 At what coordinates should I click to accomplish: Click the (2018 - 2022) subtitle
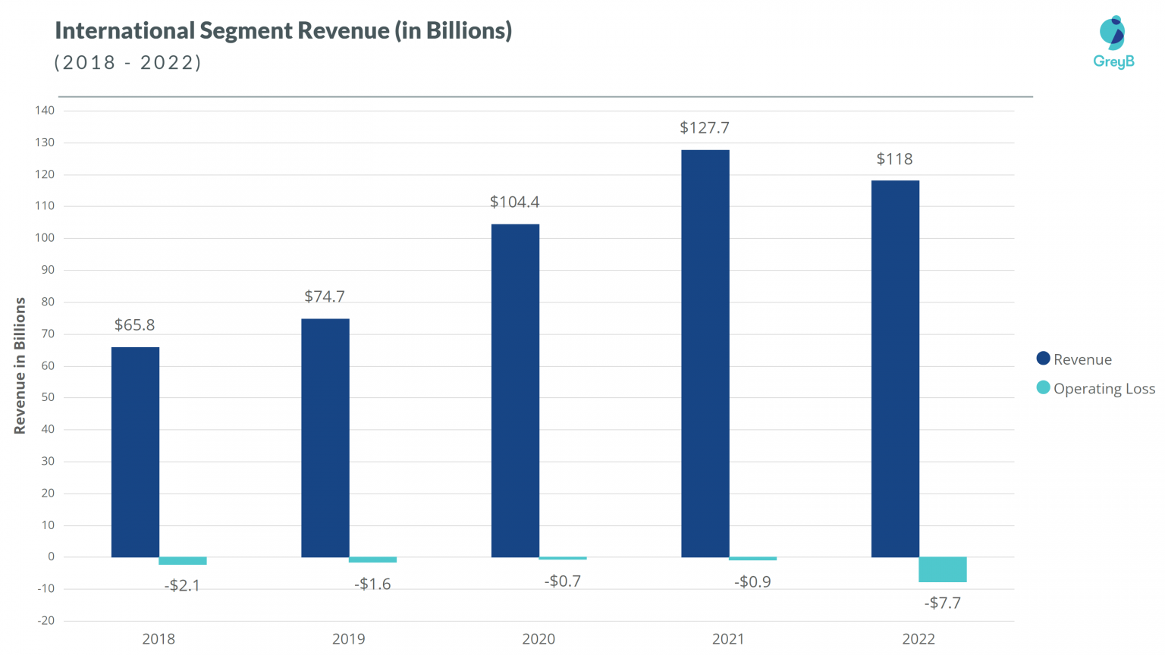pyautogui.click(x=127, y=62)
